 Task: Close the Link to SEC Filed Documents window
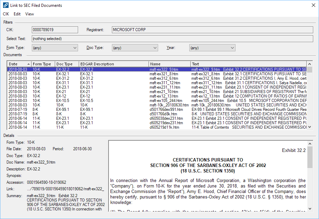point(314,5)
